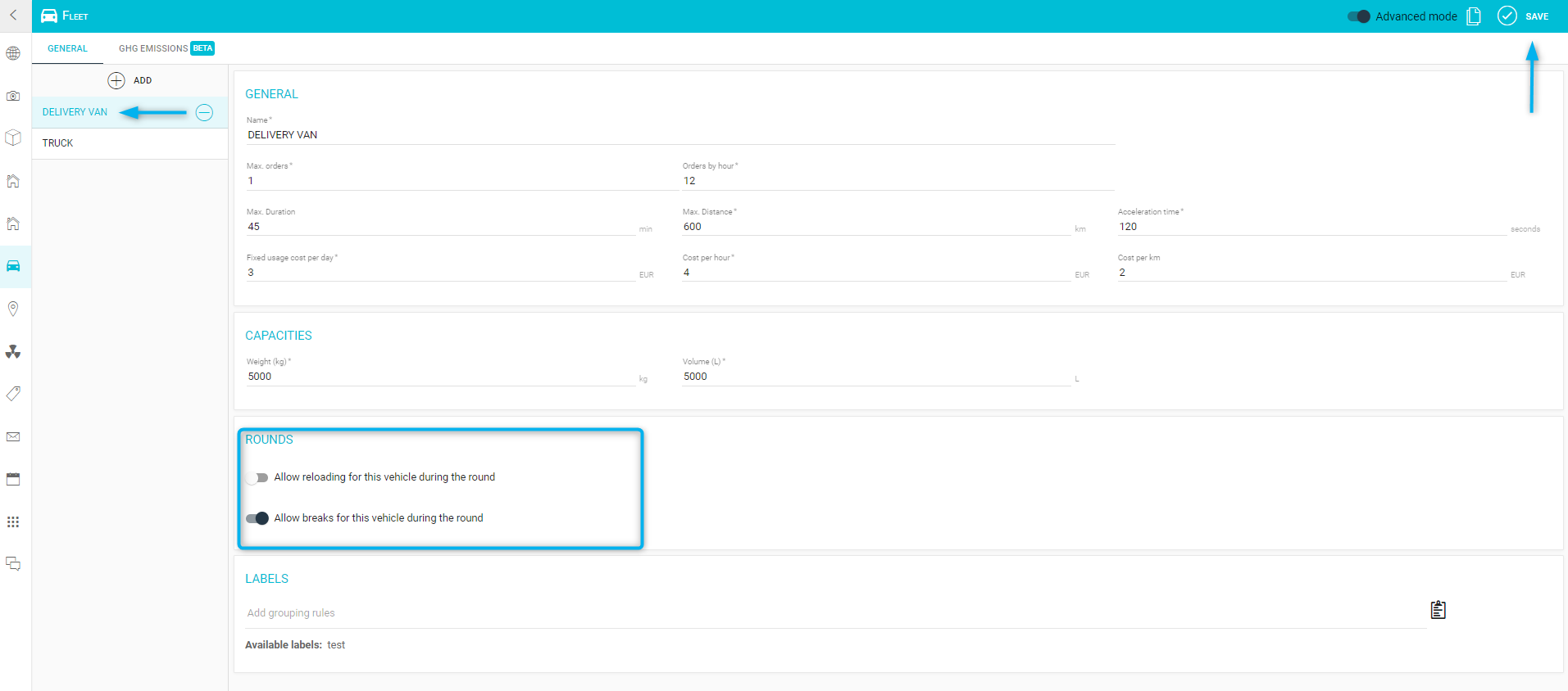Click the Name field with DELIVERY VAN
Viewport: 1568px width, 691px height.
680,135
